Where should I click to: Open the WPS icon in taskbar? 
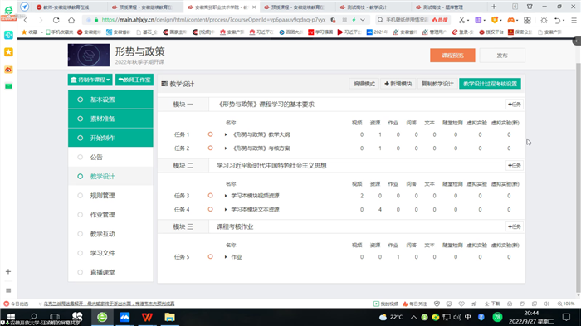147,317
